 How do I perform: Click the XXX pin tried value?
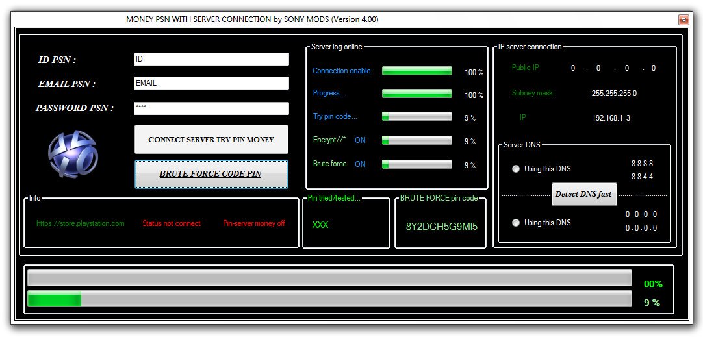(x=320, y=225)
